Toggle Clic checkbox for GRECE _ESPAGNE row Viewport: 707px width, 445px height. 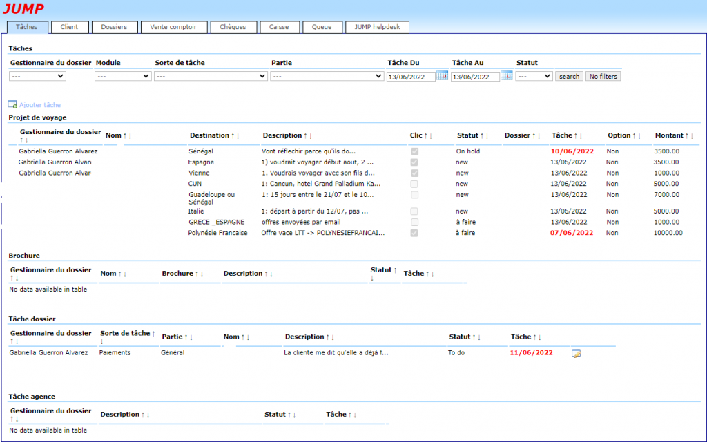[414, 223]
